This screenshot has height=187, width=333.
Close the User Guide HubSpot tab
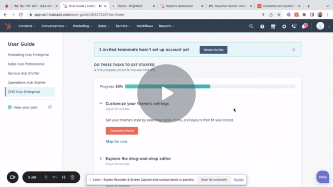pos(105,6)
